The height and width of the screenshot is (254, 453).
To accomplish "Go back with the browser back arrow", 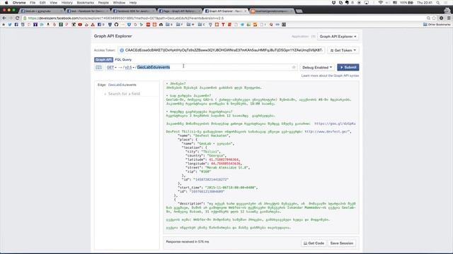I will point(4,18).
